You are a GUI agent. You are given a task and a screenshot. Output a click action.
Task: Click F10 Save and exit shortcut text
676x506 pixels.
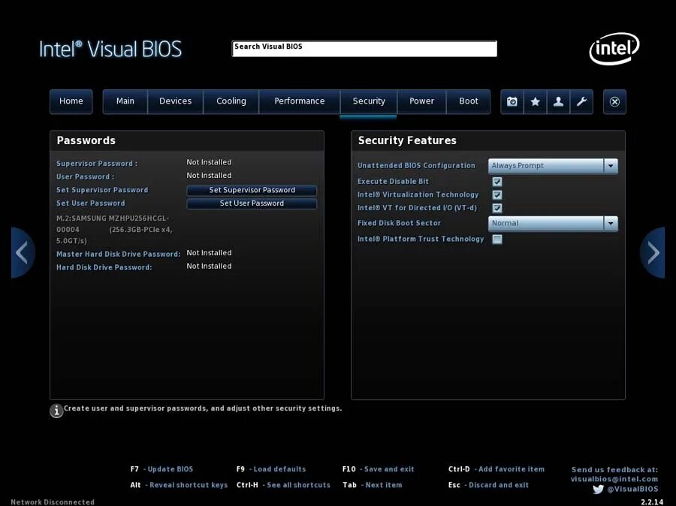[378, 469]
